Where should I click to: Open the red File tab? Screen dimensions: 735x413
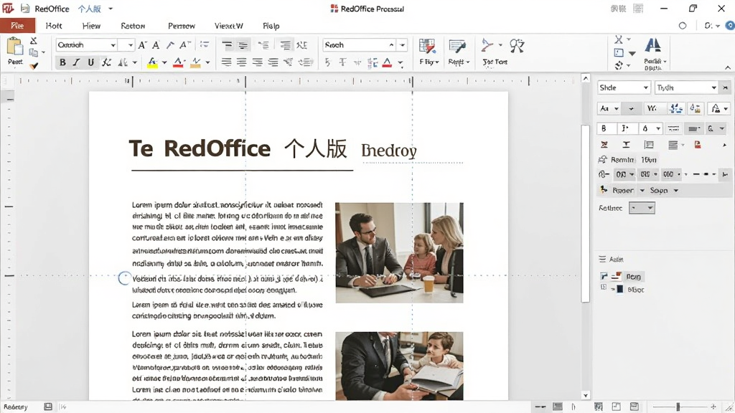[x=17, y=25]
